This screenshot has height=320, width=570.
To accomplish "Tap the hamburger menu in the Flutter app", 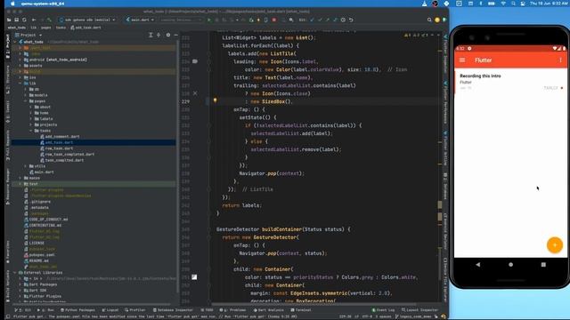I will [x=462, y=60].
